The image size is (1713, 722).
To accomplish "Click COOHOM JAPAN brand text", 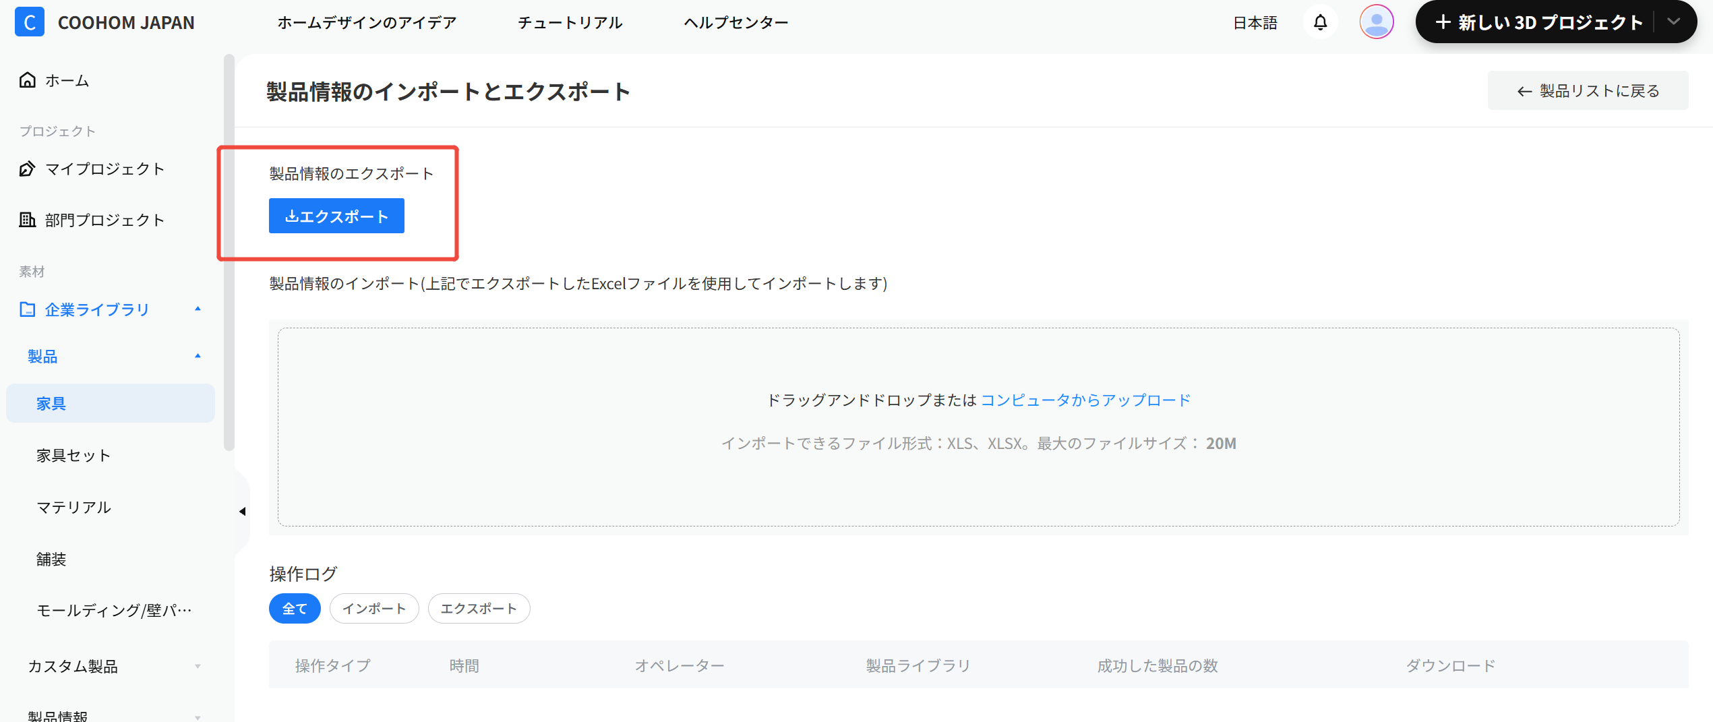I will (x=126, y=23).
